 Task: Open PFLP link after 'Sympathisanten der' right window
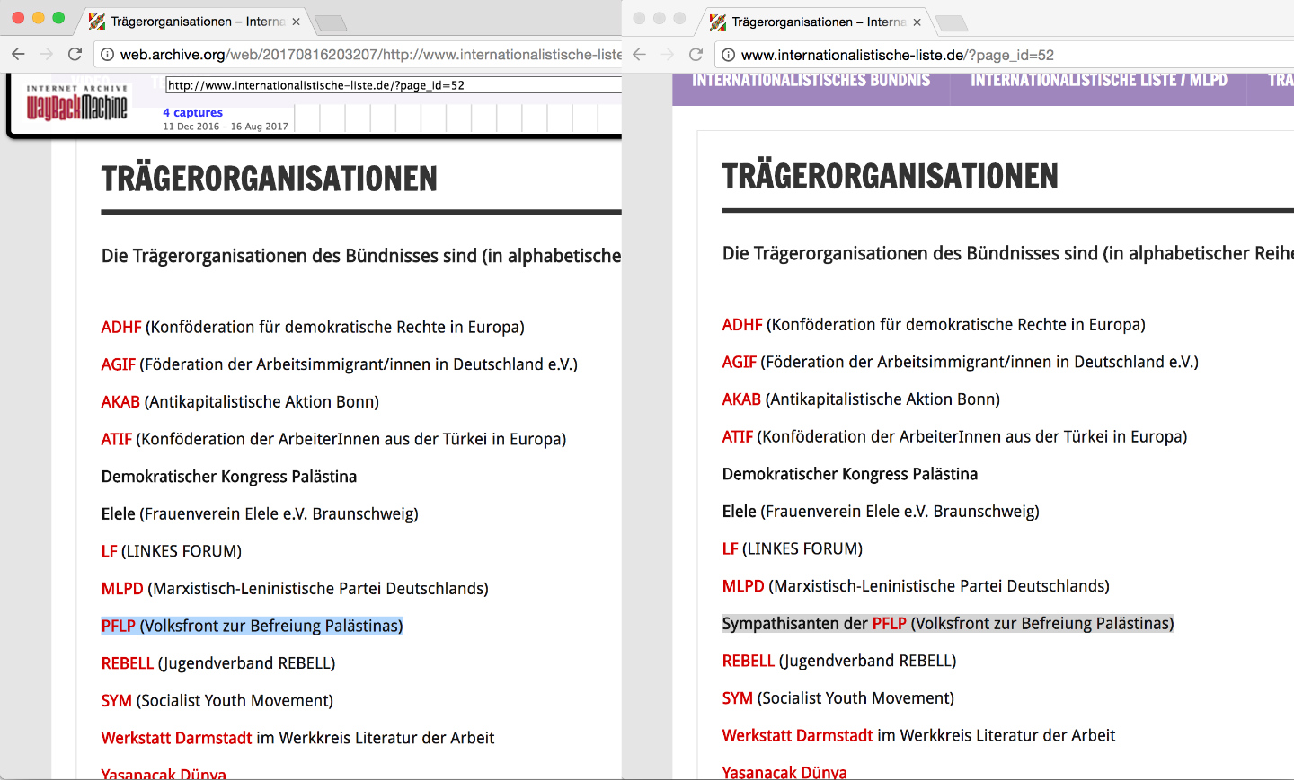pyautogui.click(x=890, y=623)
